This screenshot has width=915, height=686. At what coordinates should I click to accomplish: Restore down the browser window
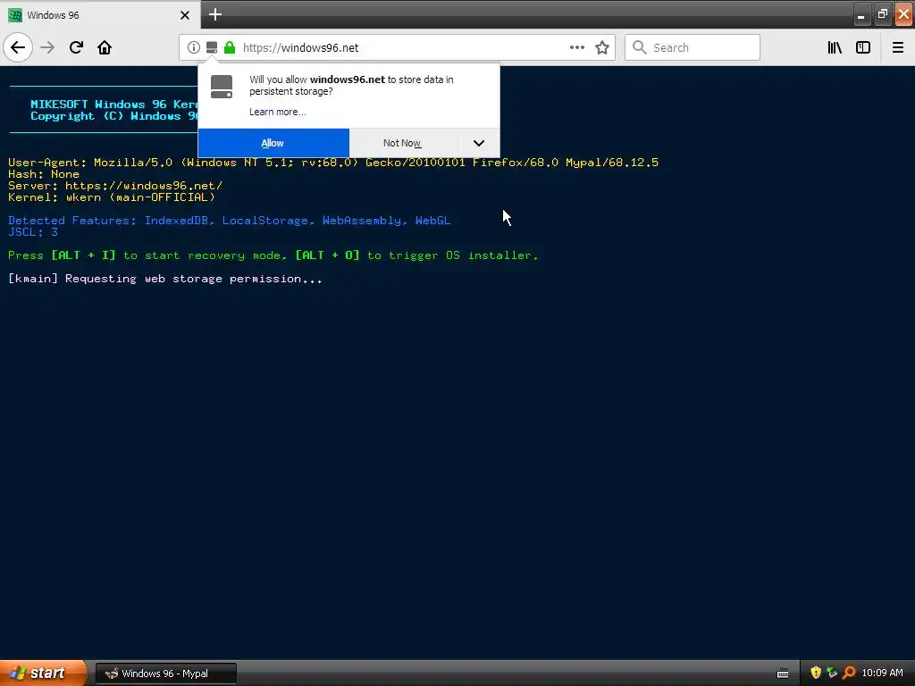[x=882, y=15]
